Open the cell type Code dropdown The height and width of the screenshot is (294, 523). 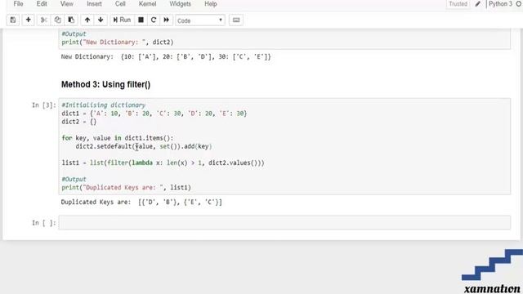200,20
